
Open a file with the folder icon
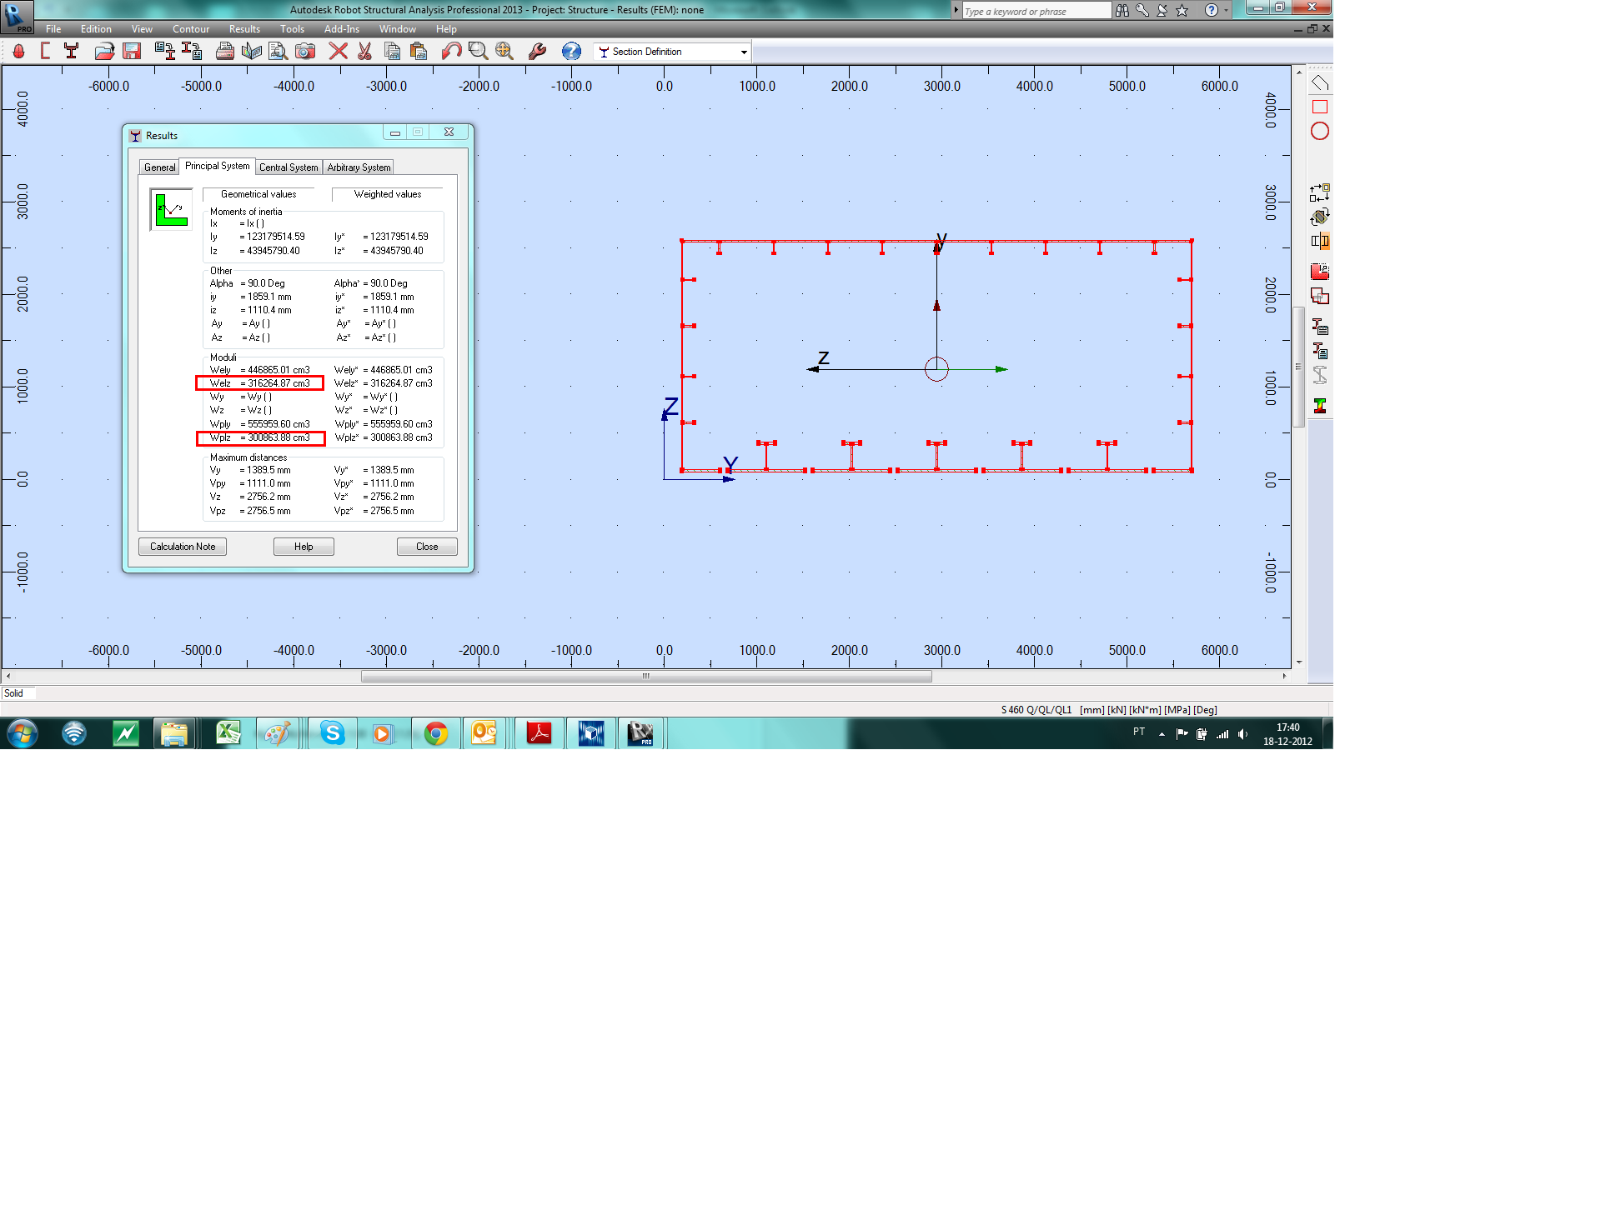tap(104, 52)
